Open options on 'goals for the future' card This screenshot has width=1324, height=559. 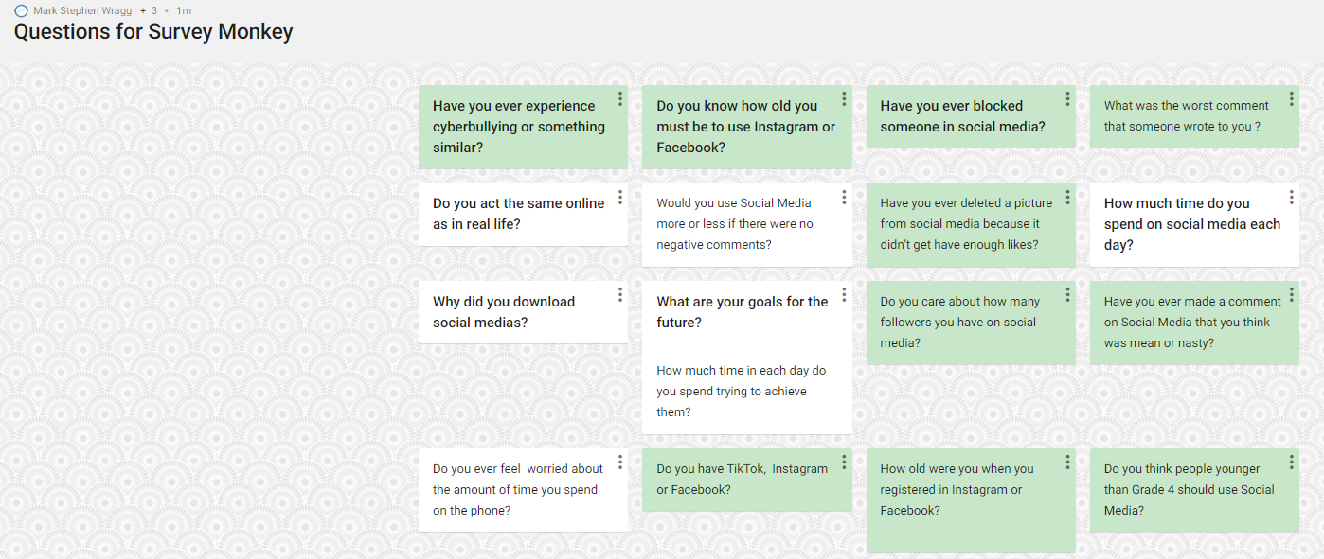pyautogui.click(x=844, y=295)
